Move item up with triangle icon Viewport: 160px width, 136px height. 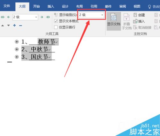coord(3,26)
